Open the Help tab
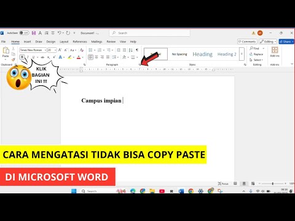The image size is (295, 221). click(133, 42)
